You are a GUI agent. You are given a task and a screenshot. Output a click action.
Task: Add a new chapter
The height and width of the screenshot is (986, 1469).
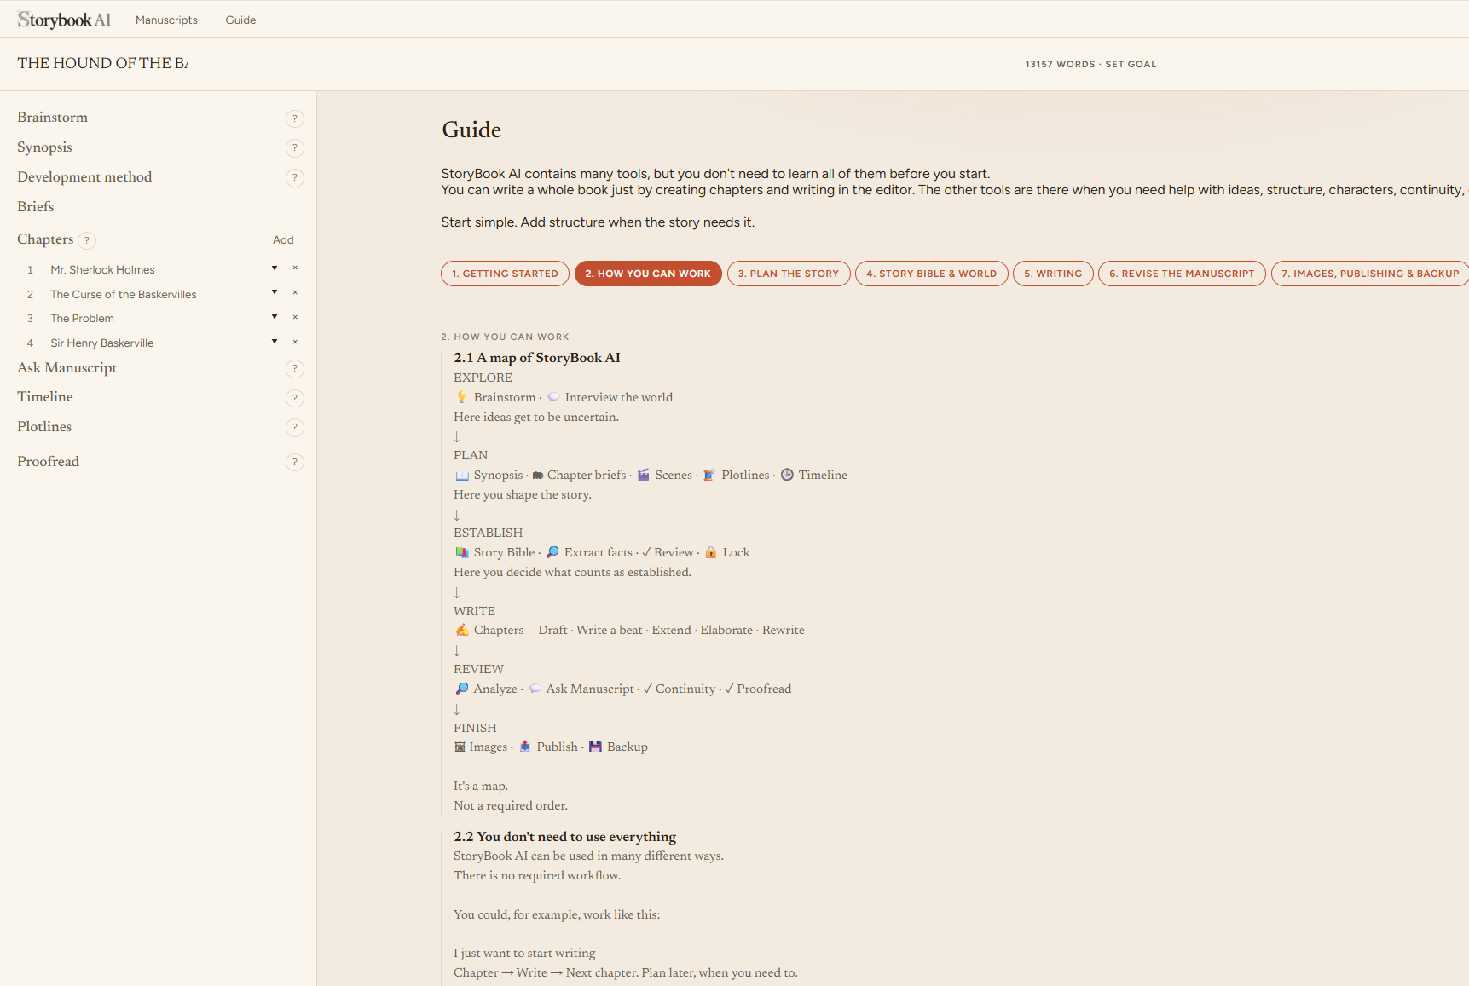click(283, 240)
